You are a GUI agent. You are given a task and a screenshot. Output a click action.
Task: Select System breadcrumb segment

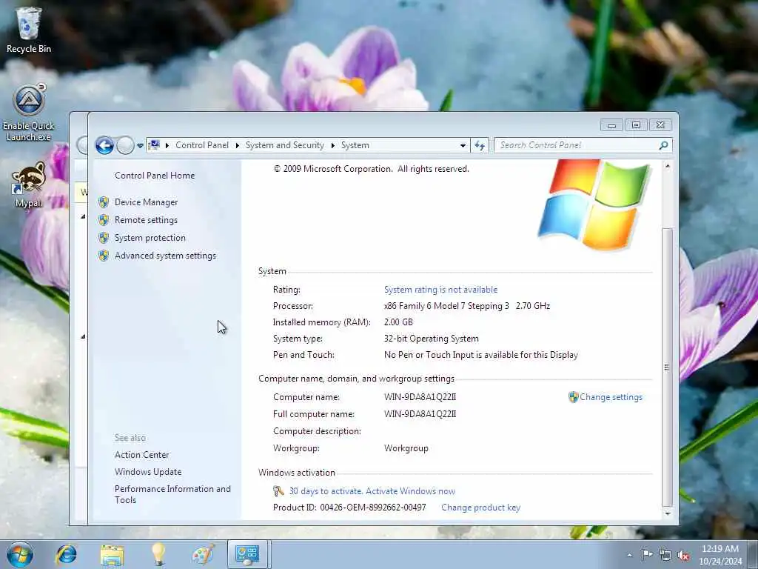click(355, 145)
